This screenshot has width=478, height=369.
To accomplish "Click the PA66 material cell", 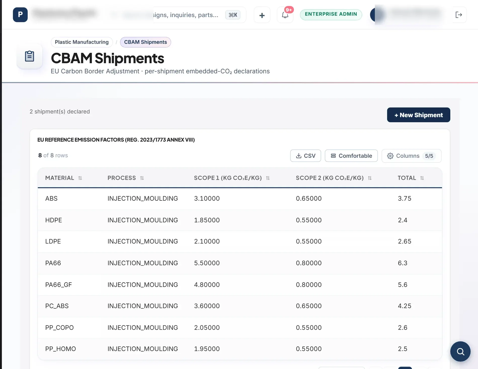I will (x=53, y=263).
